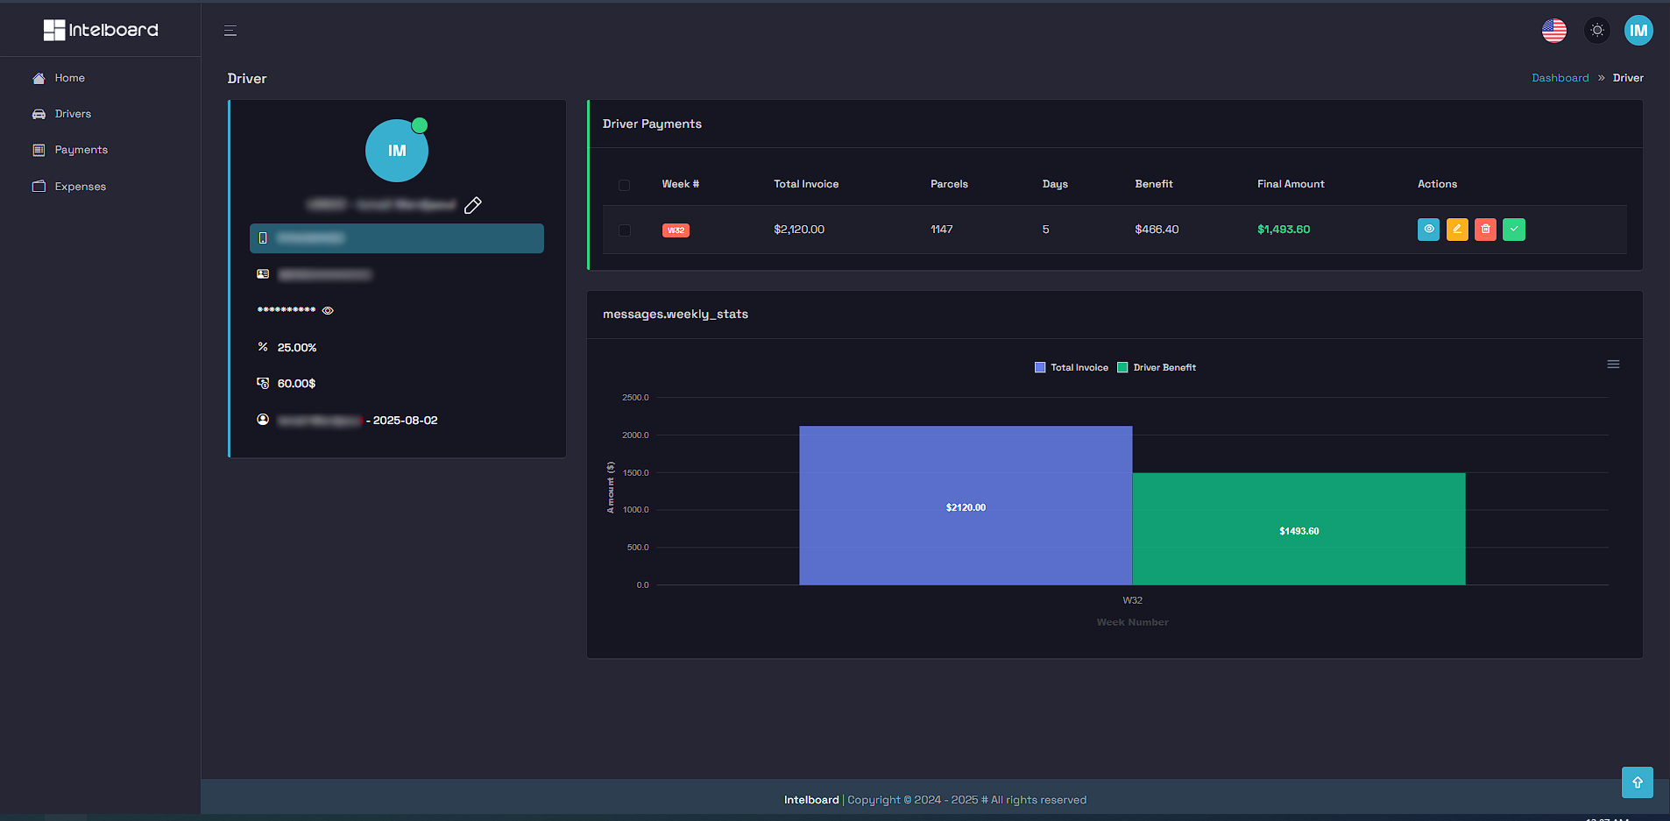Click the green approve payment checkmark icon
The image size is (1670, 821).
[1514, 229]
